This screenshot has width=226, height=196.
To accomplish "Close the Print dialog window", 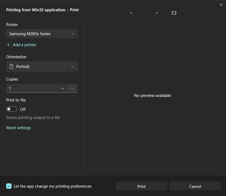I will click(x=221, y=5).
